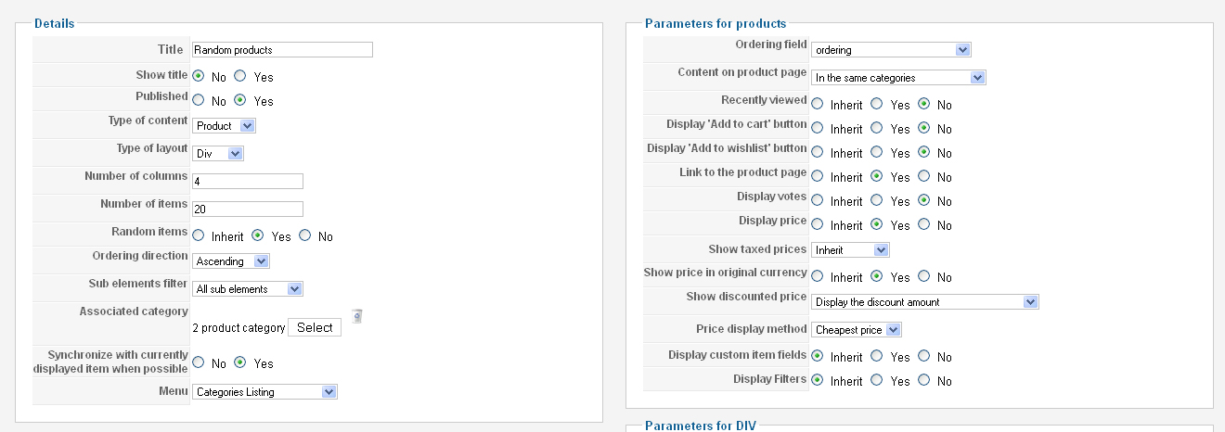
Task: Open the Type of layout dropdown
Action: click(x=218, y=153)
